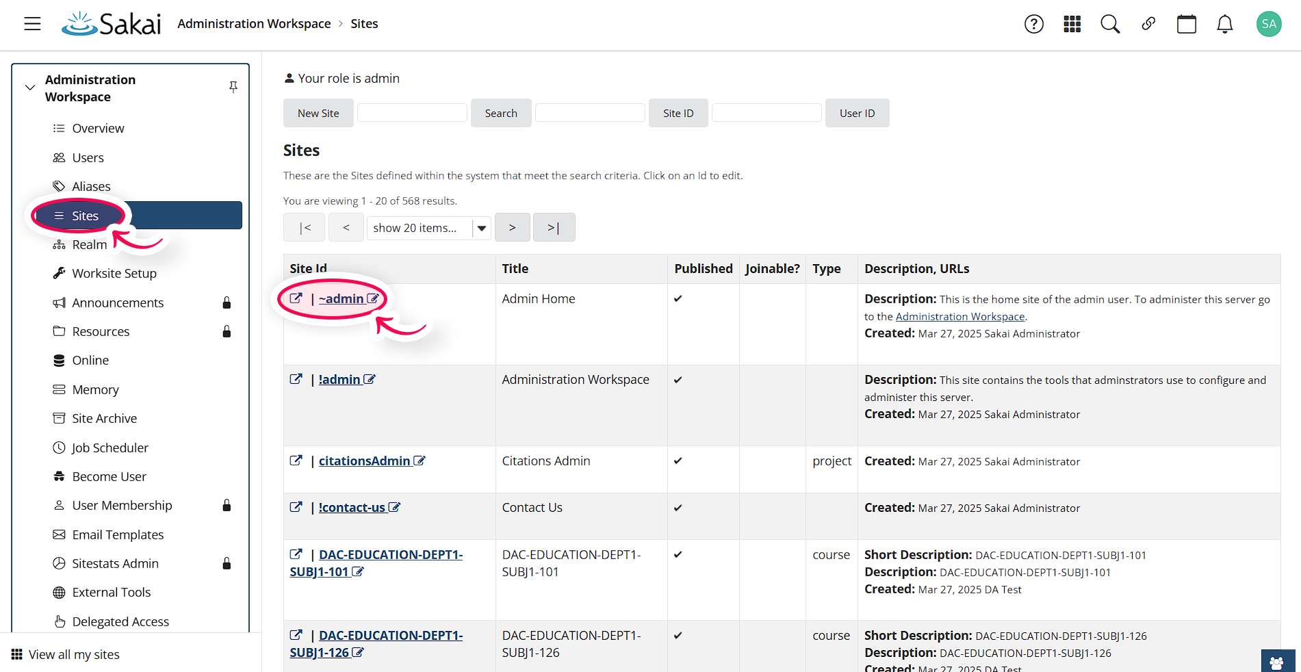This screenshot has height=672, width=1301.
Task: Collapse the Administration Workspace section
Action: tap(30, 88)
